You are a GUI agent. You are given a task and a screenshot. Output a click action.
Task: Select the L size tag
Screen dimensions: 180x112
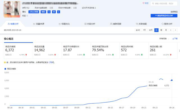coord(58,12)
